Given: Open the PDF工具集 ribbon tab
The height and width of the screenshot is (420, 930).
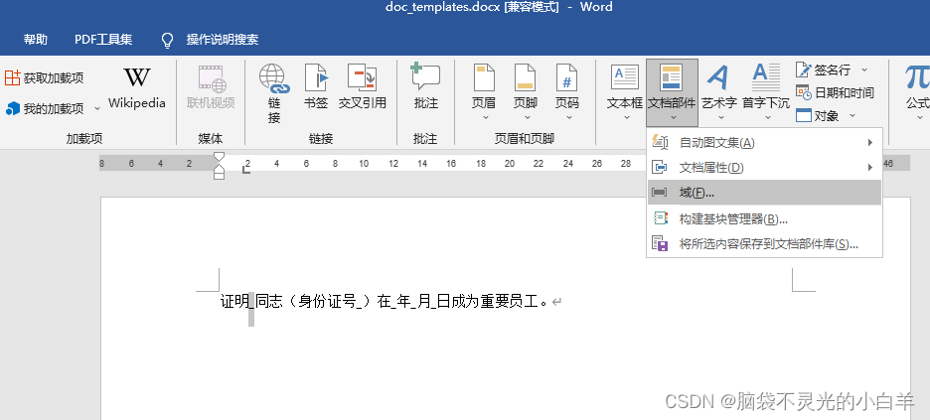Looking at the screenshot, I should coord(103,40).
